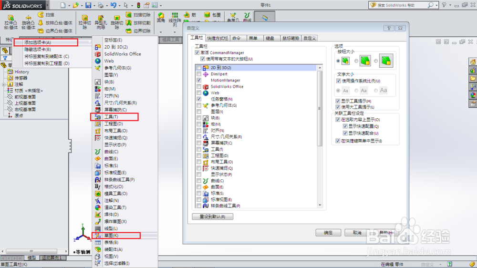Click the 线性阵列 linear pattern icon

[x=175, y=15]
